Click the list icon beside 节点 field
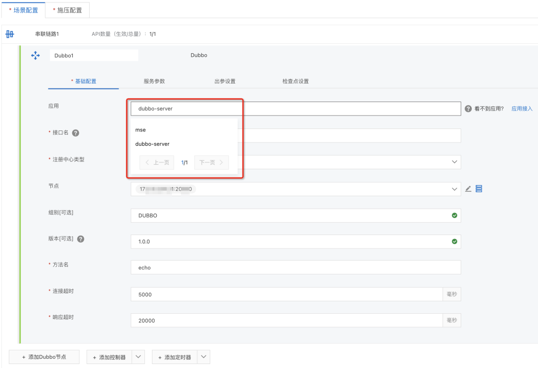Image resolution: width=538 pixels, height=368 pixels. click(x=479, y=189)
